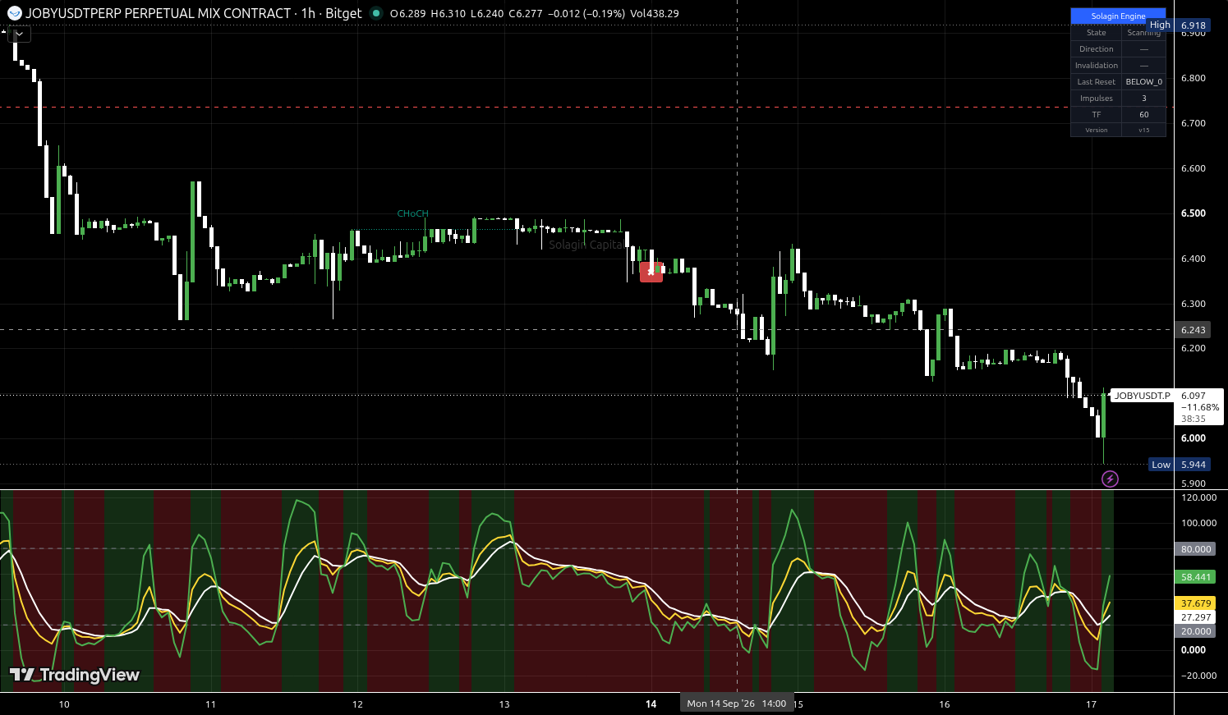The image size is (1228, 715).
Task: Click the Solagin Engine table header
Action: (x=1118, y=16)
